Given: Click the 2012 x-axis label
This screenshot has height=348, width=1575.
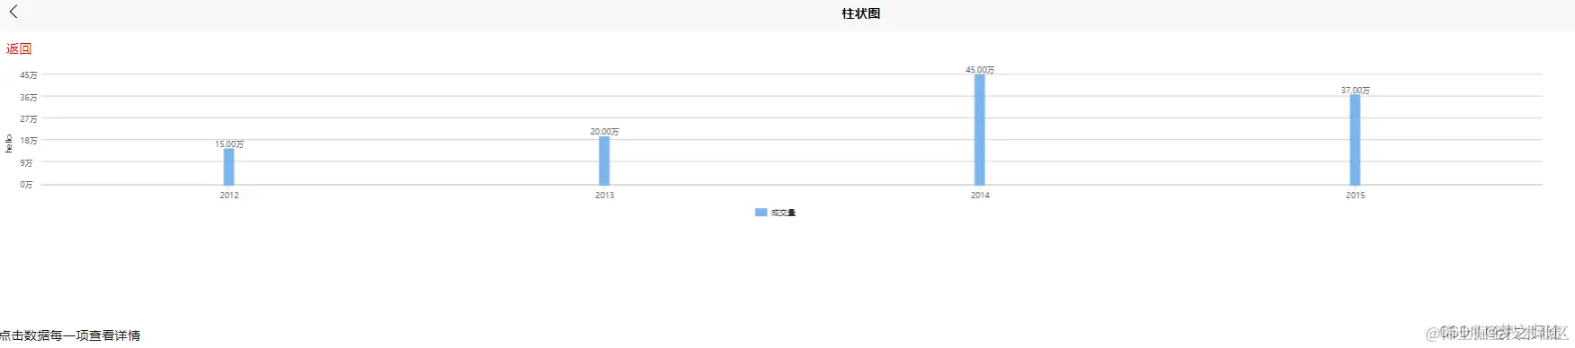Looking at the screenshot, I should (229, 195).
